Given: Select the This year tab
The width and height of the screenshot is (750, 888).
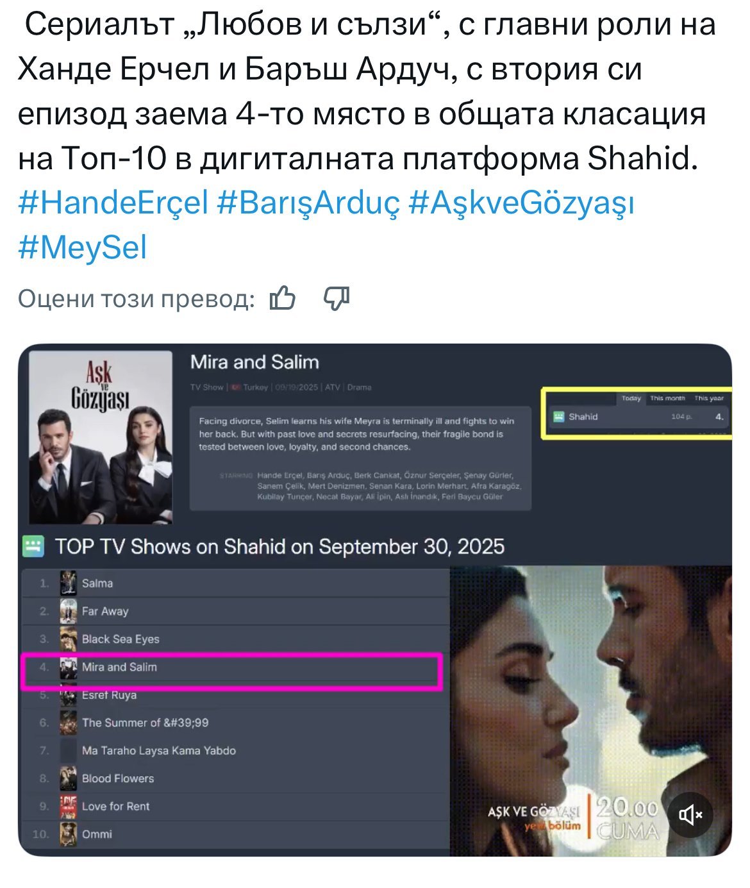Looking at the screenshot, I should pos(709,398).
